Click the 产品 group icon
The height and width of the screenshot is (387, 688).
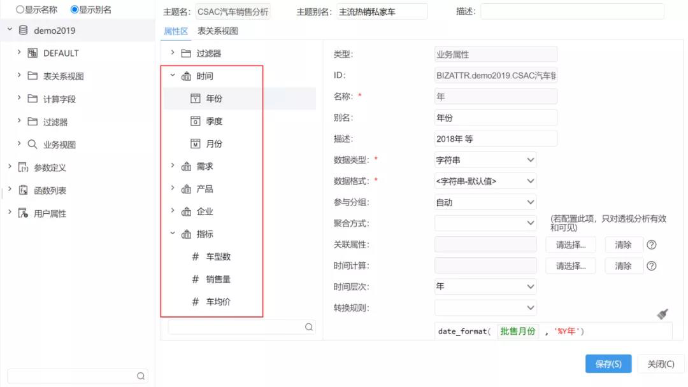[186, 189]
